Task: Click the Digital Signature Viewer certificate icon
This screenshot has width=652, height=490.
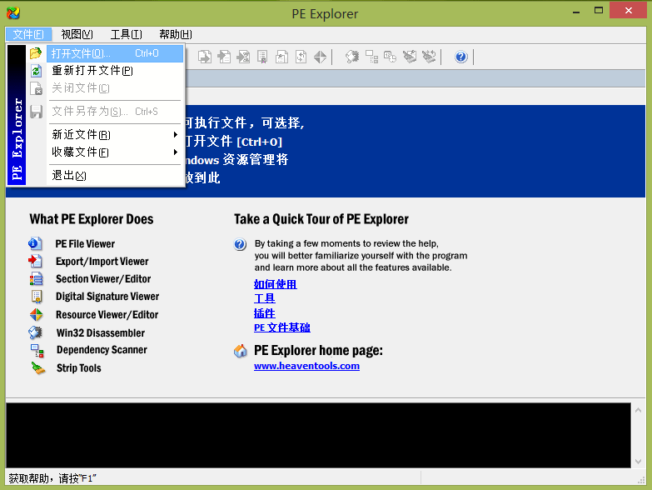Action: click(x=37, y=296)
